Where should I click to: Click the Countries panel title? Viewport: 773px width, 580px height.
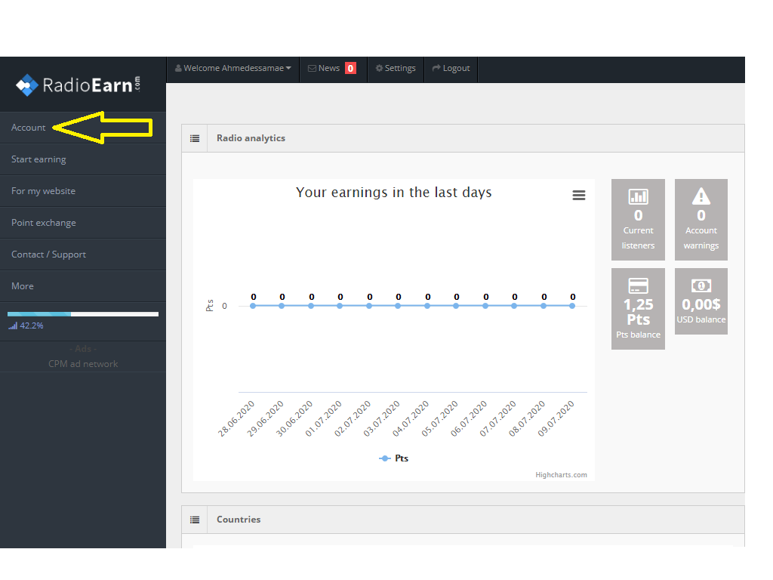pos(239,520)
